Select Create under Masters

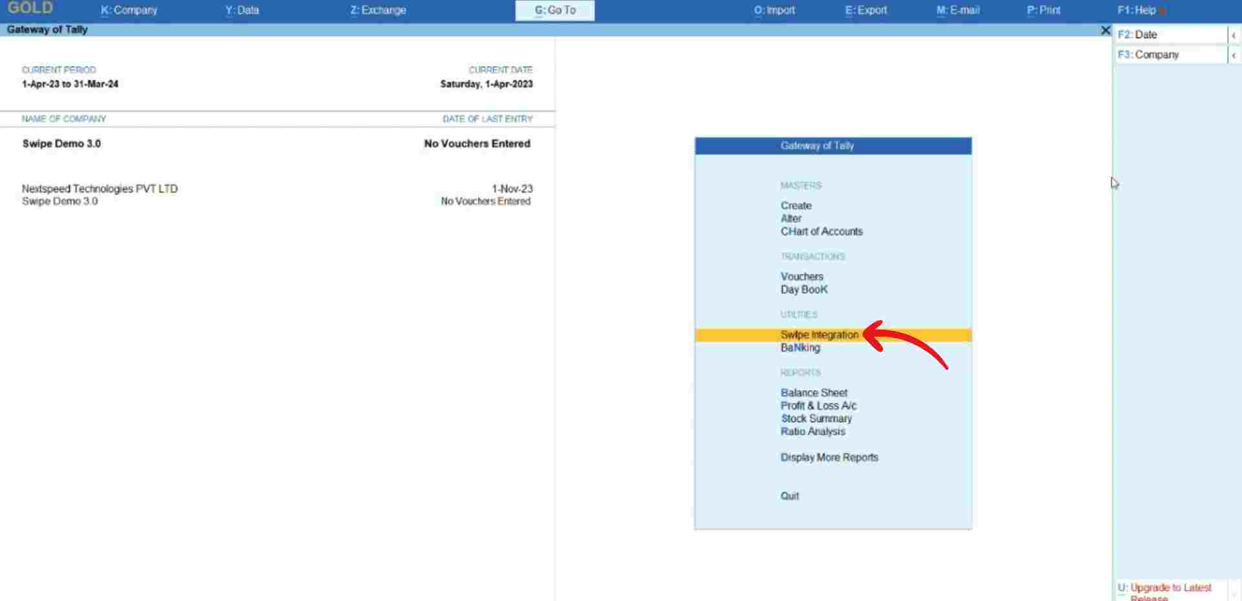point(796,206)
